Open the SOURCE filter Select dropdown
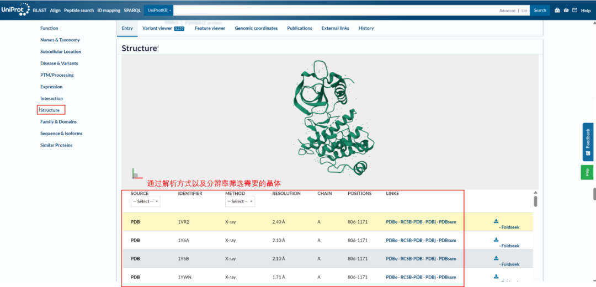The height and width of the screenshot is (287, 596). coord(145,201)
